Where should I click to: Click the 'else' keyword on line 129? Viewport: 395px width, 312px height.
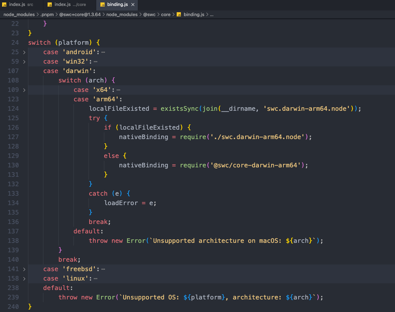pyautogui.click(x=111, y=156)
